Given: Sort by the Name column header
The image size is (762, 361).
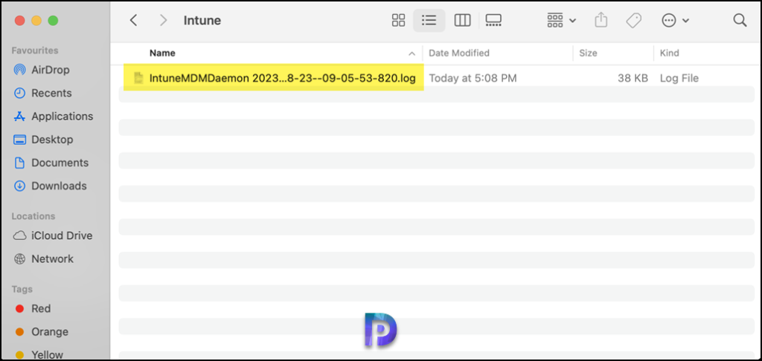Looking at the screenshot, I should click(x=162, y=53).
